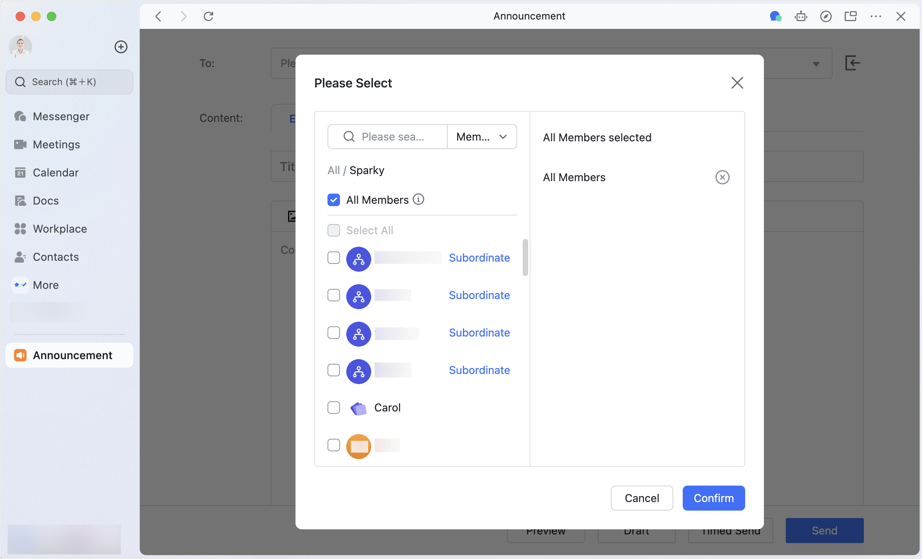Remove All Members from selected list
Viewport: 922px width, 559px height.
[x=722, y=177]
